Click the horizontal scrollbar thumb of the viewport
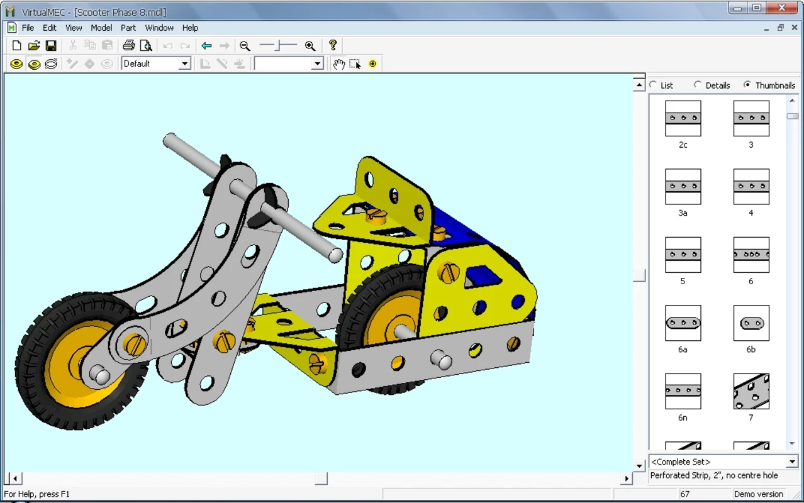This screenshot has height=503, width=804. [321, 478]
